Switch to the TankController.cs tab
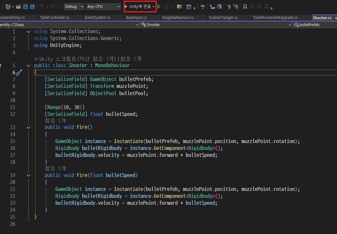Image resolution: width=337 pixels, height=234 pixels. [54, 18]
